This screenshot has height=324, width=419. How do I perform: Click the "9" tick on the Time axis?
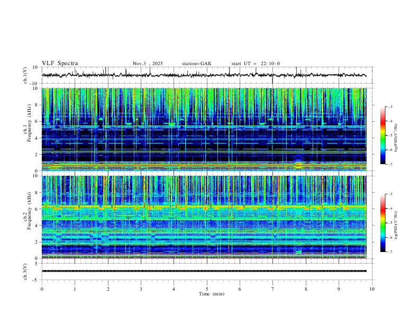[339, 289]
